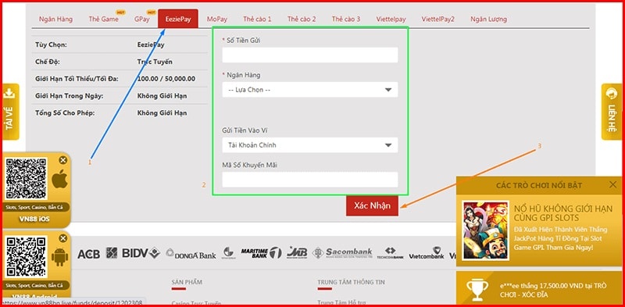Screen dimensions: 625x307
Task: Click the Maritime Bank logo
Action: click(261, 253)
